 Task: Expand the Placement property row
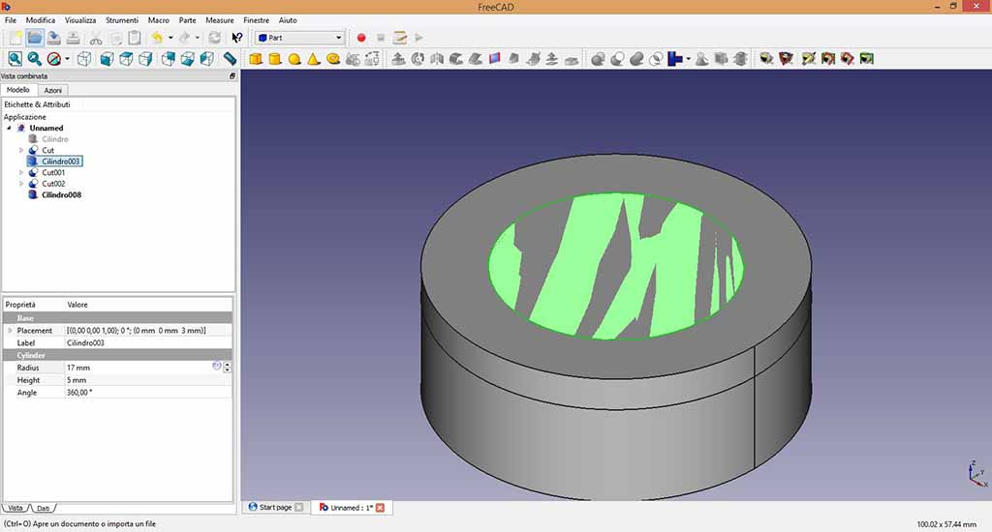tap(10, 331)
